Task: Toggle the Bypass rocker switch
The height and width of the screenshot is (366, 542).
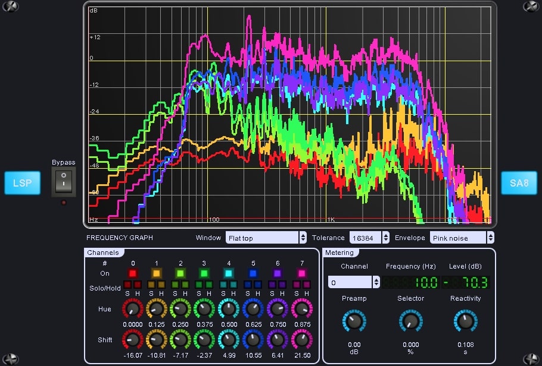Action: pos(63,181)
